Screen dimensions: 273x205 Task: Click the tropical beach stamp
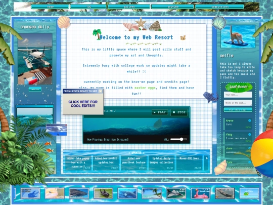tap(152, 193)
